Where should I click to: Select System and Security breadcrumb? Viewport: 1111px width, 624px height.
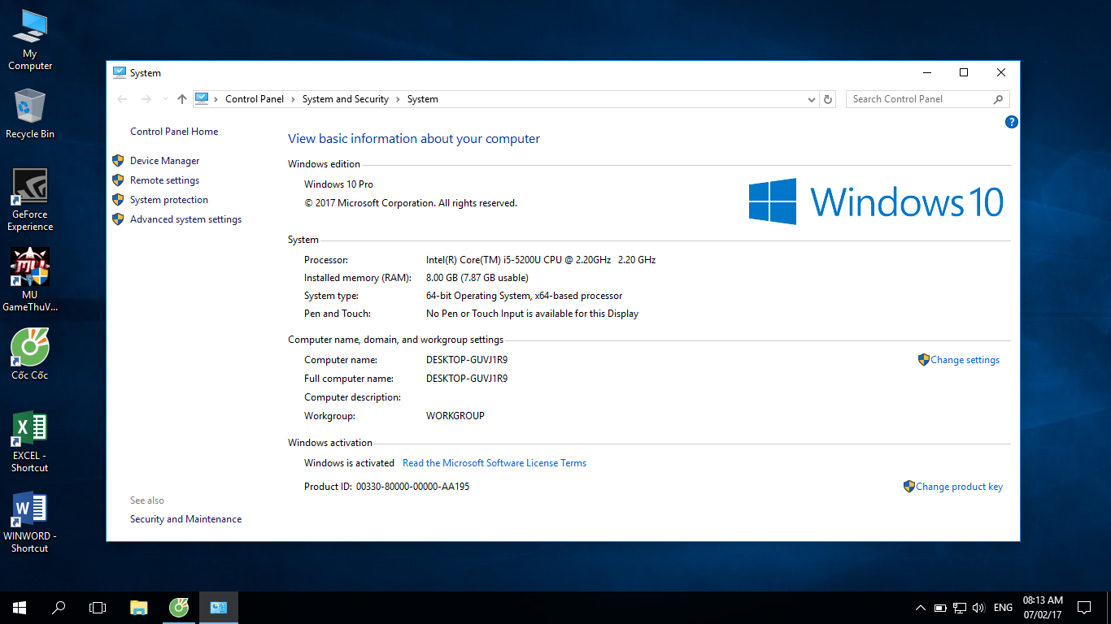pos(345,99)
